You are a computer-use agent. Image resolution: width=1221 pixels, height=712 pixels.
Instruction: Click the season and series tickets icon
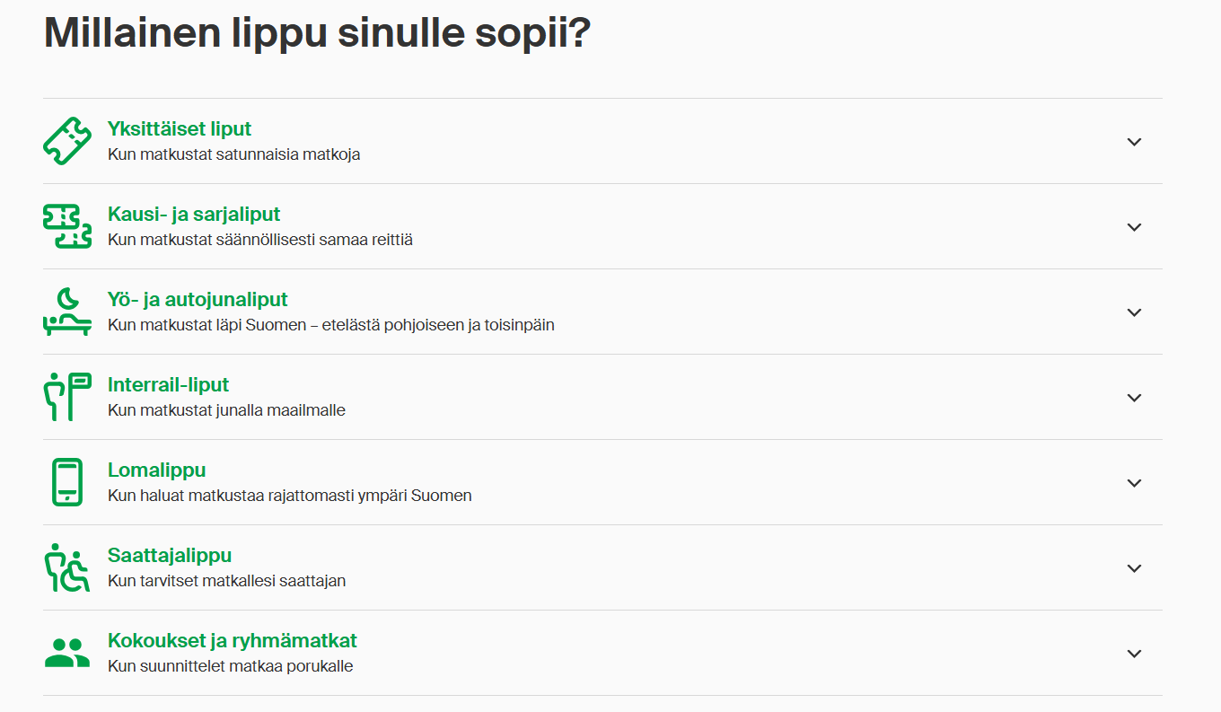pyautogui.click(x=67, y=226)
